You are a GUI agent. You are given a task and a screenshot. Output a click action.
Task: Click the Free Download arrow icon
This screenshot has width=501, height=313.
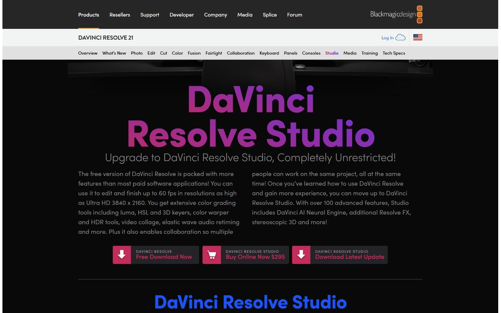pos(122,255)
